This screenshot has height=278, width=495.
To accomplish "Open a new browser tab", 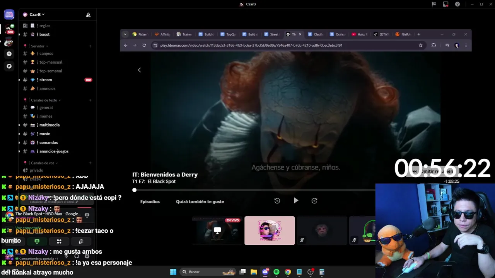I will (419, 34).
